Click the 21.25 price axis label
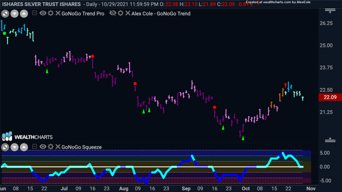Screen dimensions: 342x192 coord(326,112)
